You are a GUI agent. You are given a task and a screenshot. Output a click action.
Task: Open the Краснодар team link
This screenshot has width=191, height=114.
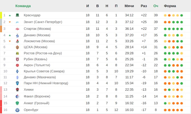pyautogui.click(x=32, y=15)
